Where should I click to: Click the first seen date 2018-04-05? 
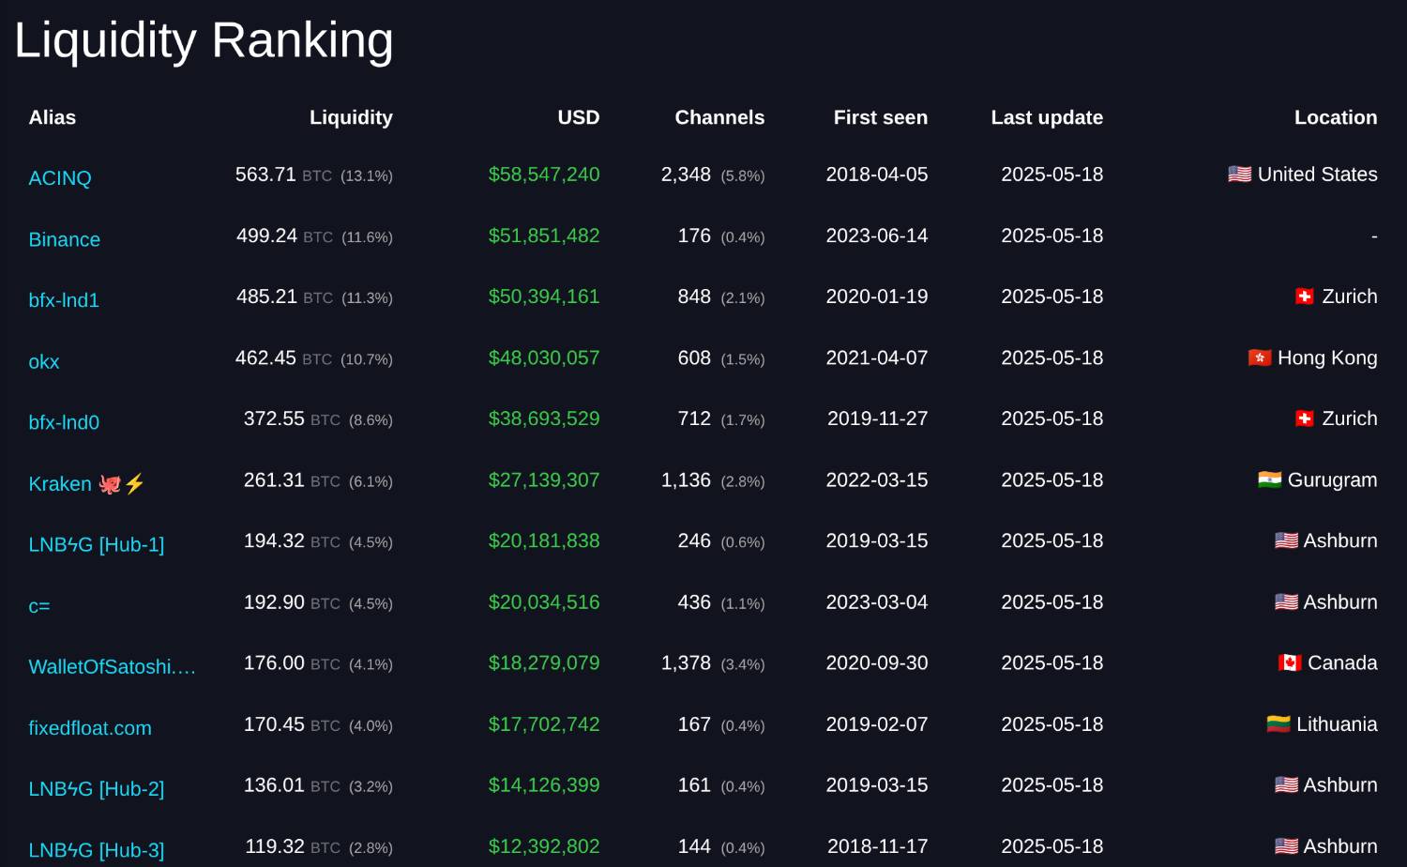[x=877, y=175]
